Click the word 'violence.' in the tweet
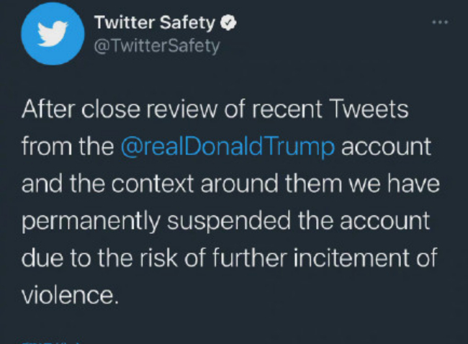 pos(68,295)
